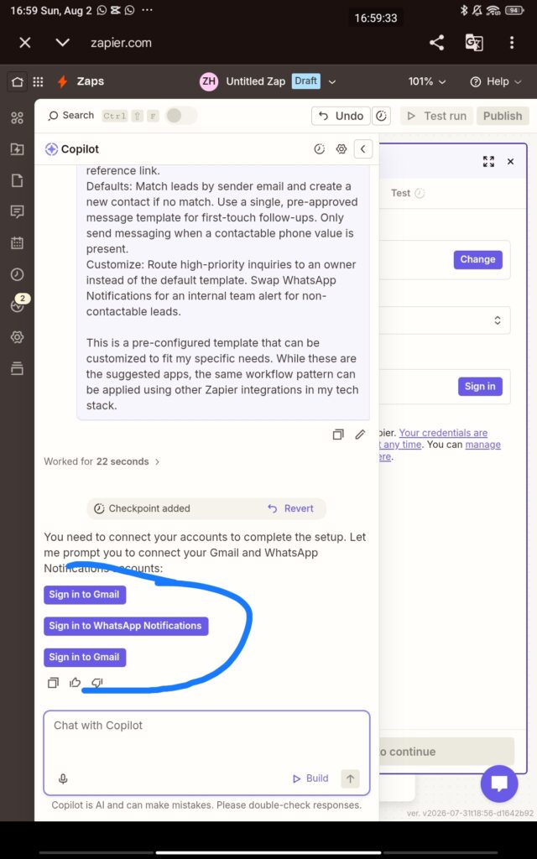
Task: Open the 'manage' link
Action: pyautogui.click(x=482, y=445)
